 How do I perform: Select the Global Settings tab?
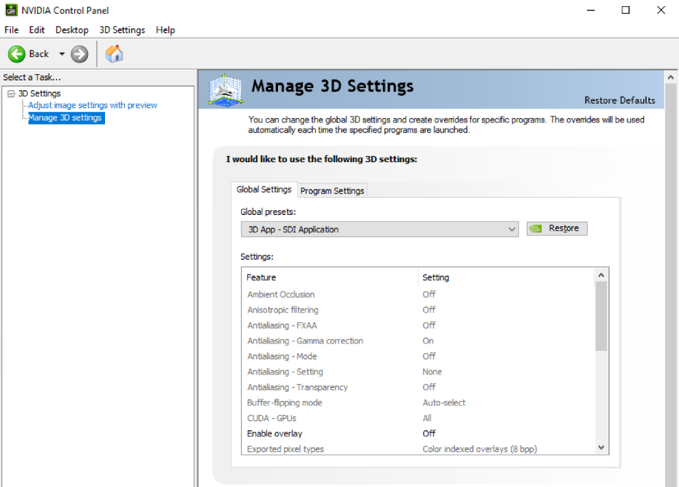pyautogui.click(x=264, y=190)
